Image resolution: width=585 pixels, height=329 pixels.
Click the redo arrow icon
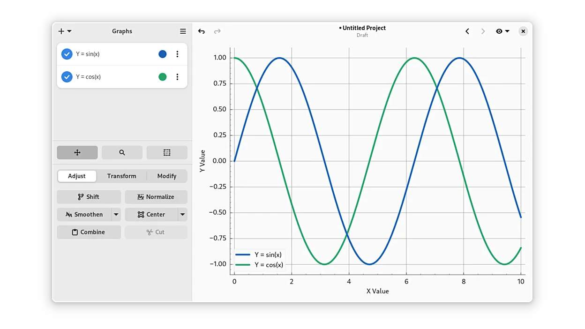click(217, 31)
